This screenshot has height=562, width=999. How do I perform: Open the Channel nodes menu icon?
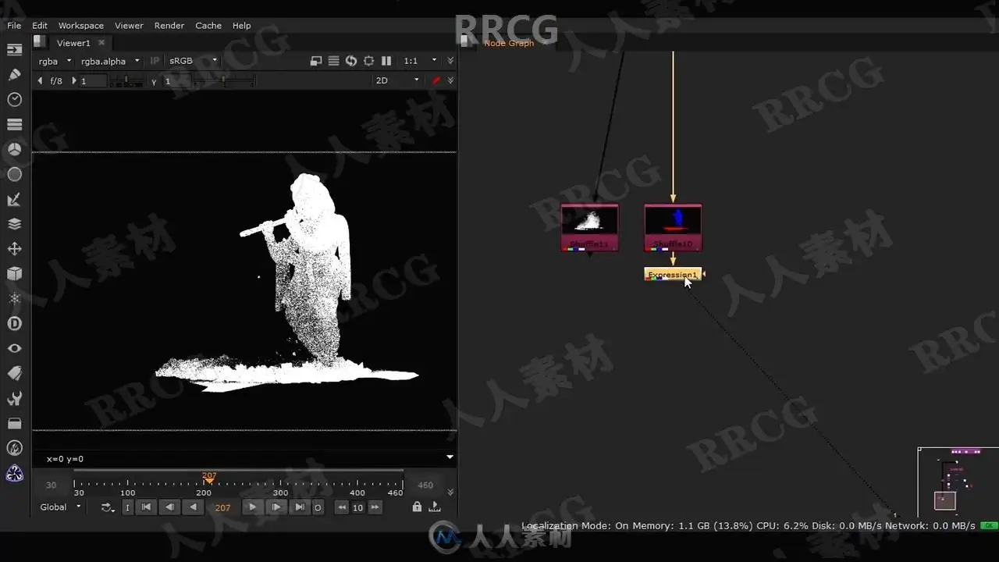[x=14, y=125]
